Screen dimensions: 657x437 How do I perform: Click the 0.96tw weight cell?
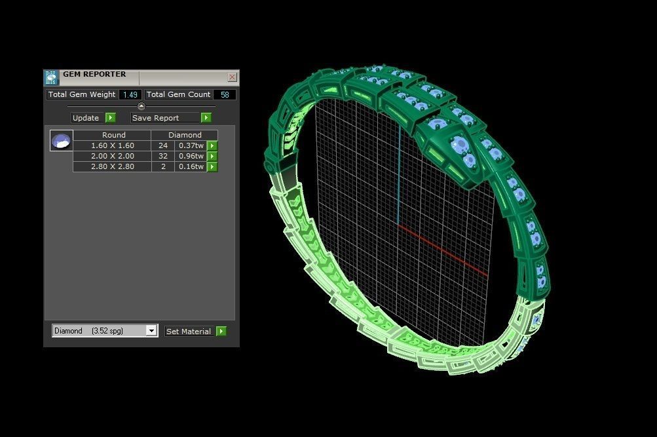tap(191, 157)
